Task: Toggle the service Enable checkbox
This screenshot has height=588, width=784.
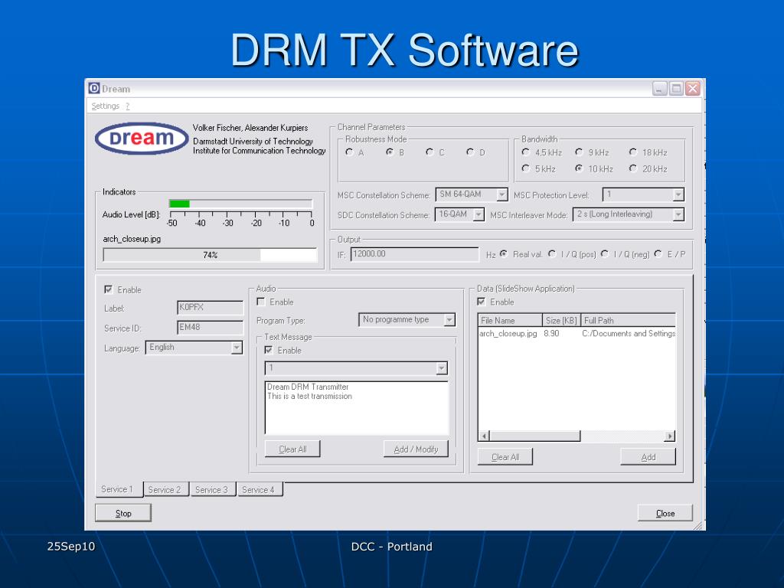Action: (x=108, y=289)
